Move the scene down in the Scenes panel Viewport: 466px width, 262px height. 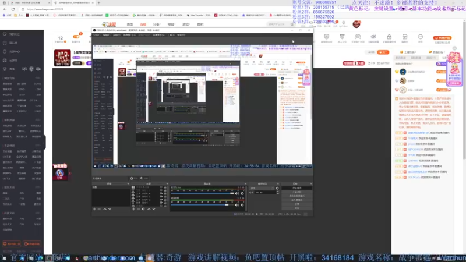click(x=110, y=209)
